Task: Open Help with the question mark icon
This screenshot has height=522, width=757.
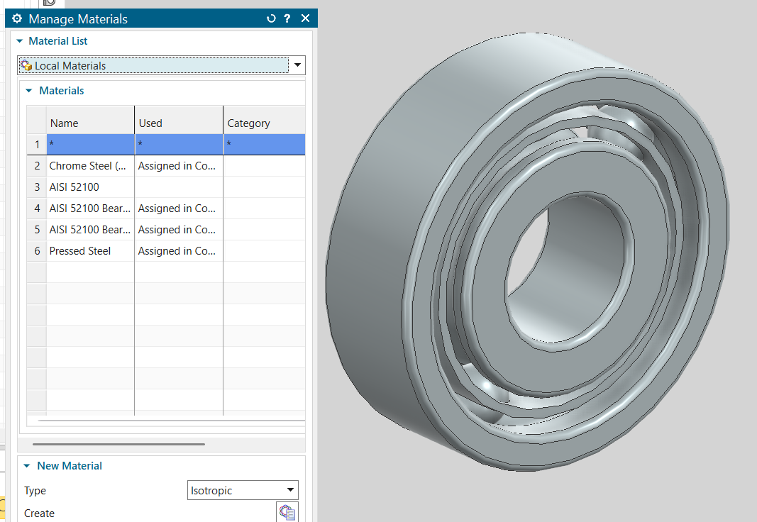Action: [287, 18]
